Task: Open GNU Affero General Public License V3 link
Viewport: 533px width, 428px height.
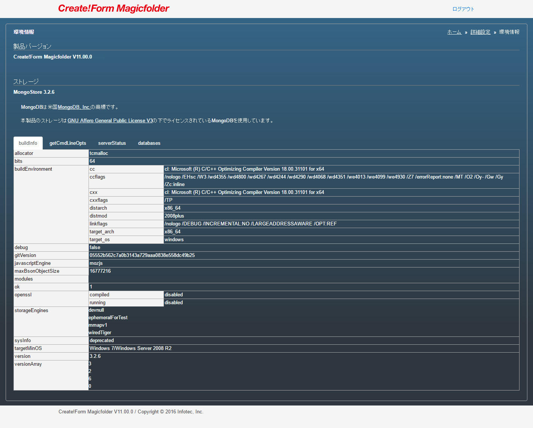Action: tap(110, 120)
